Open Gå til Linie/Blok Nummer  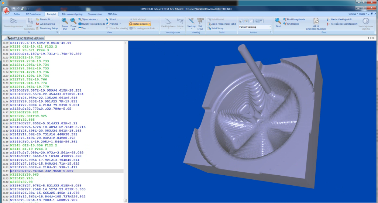[316, 23]
